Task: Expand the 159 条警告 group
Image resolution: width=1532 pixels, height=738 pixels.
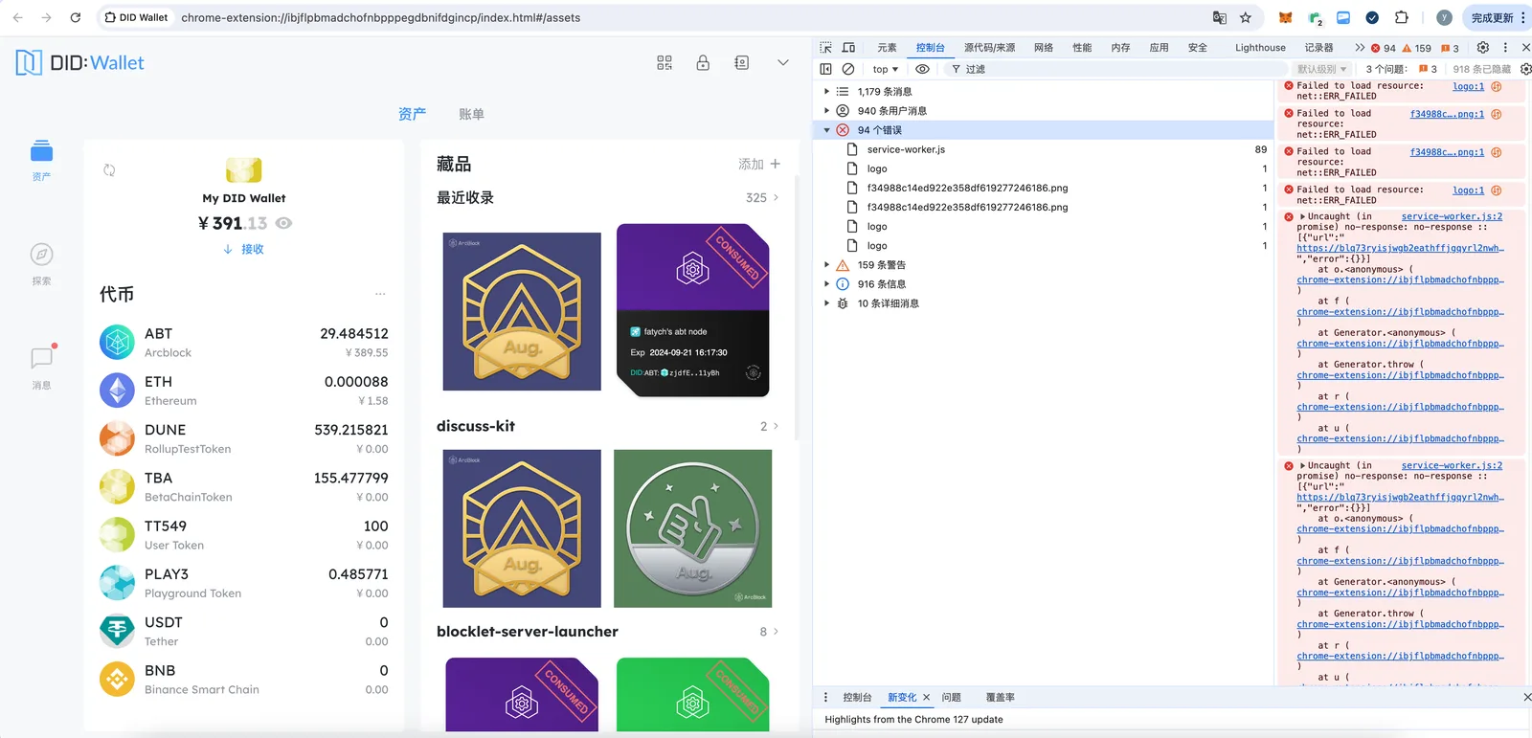Action: pyautogui.click(x=826, y=264)
